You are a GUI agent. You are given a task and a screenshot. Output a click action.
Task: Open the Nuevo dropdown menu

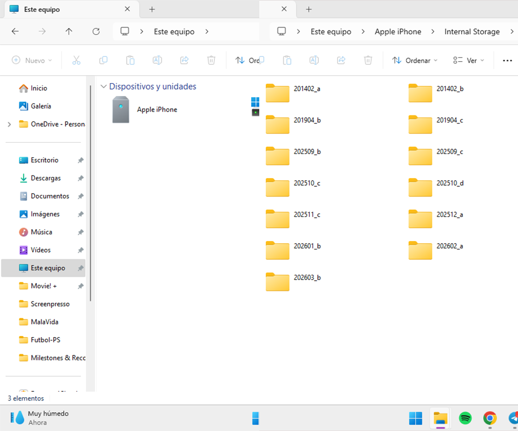(32, 61)
